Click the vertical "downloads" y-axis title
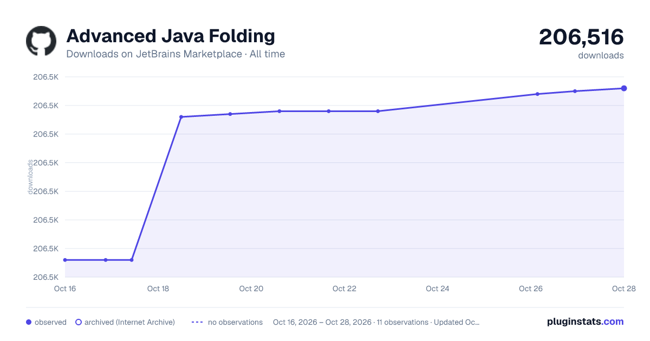Viewport: 650px width, 341px height. [30, 177]
